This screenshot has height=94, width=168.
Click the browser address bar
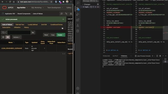(x=34, y=2)
